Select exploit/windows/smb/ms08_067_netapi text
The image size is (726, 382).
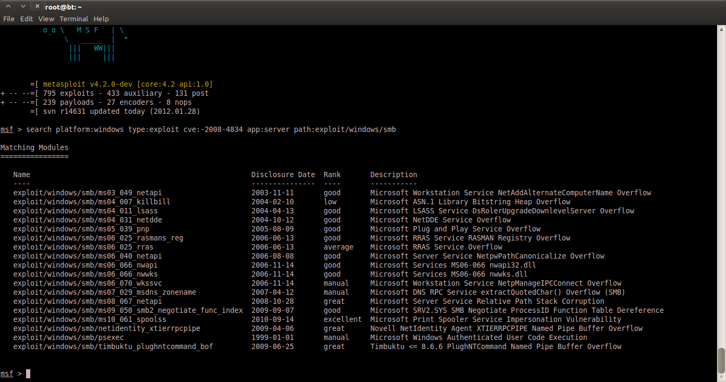(88, 301)
